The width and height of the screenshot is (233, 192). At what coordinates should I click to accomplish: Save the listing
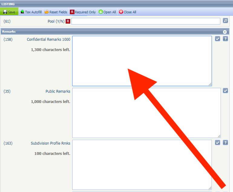pyautogui.click(x=9, y=12)
